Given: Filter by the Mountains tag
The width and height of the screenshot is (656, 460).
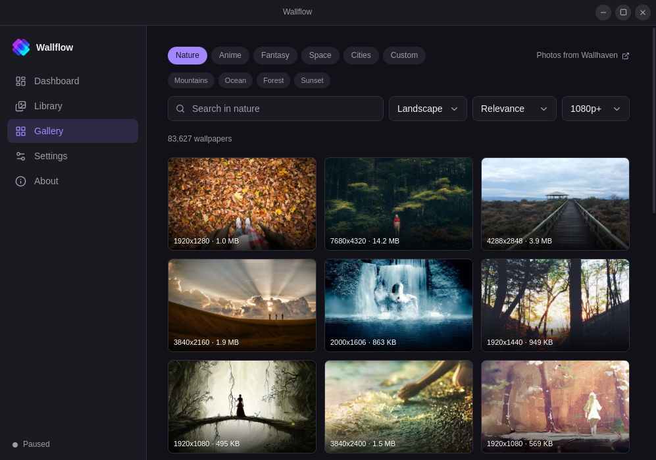Looking at the screenshot, I should click(191, 80).
